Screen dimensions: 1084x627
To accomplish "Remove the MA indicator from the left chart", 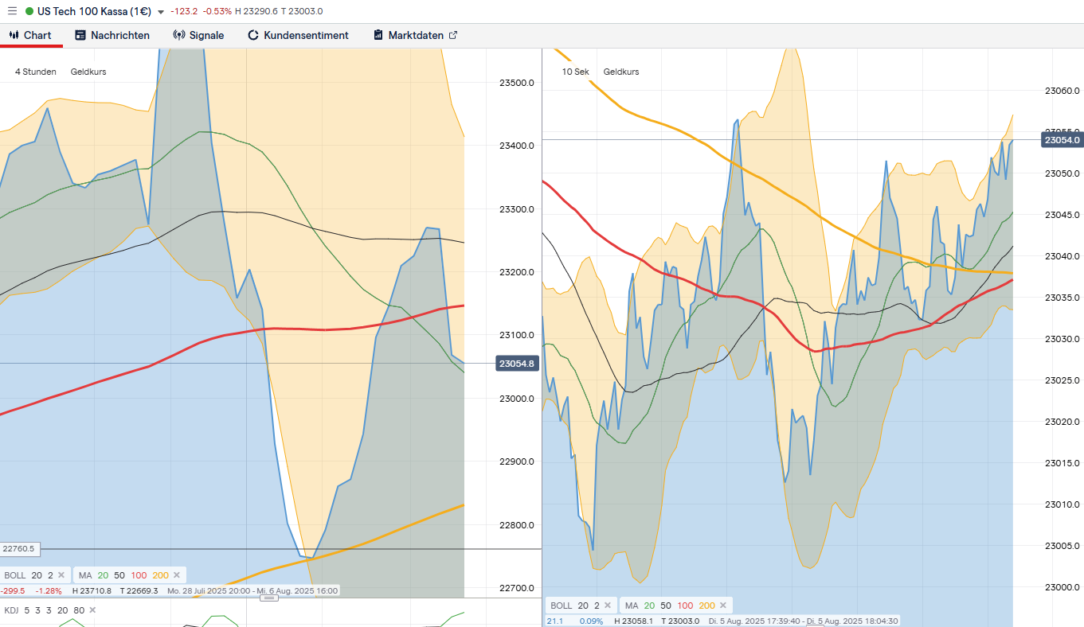I will point(177,574).
